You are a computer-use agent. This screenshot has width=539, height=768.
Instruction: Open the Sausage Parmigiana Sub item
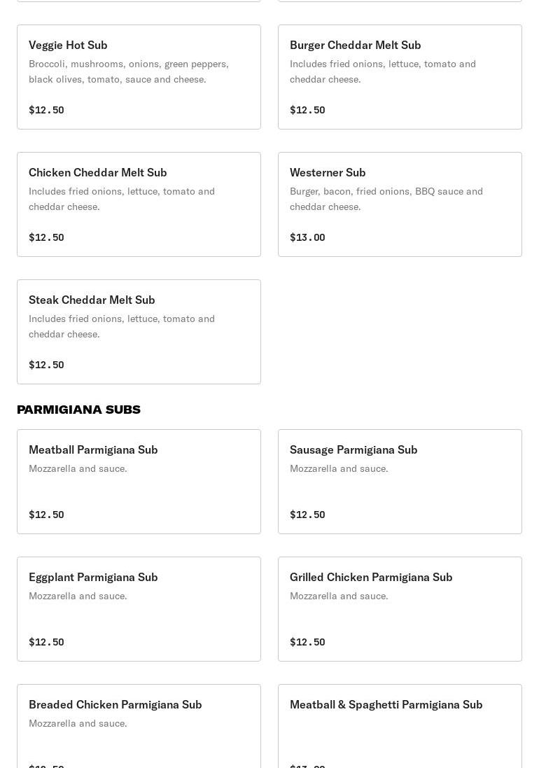click(x=400, y=482)
